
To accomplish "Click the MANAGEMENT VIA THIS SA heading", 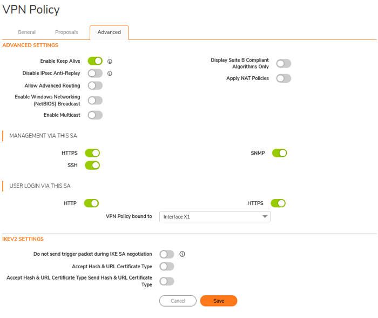I will click(43, 136).
